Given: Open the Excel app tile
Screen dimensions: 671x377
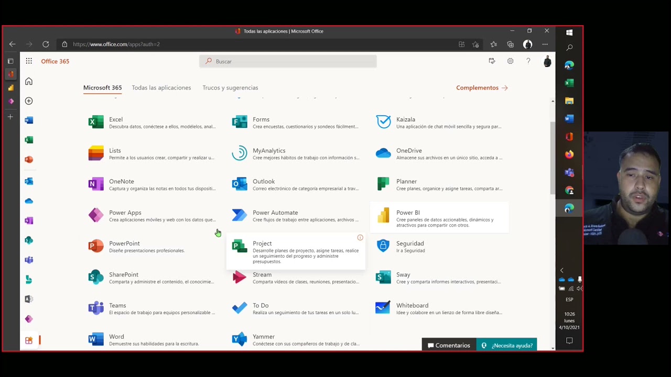Looking at the screenshot, I should [152, 123].
